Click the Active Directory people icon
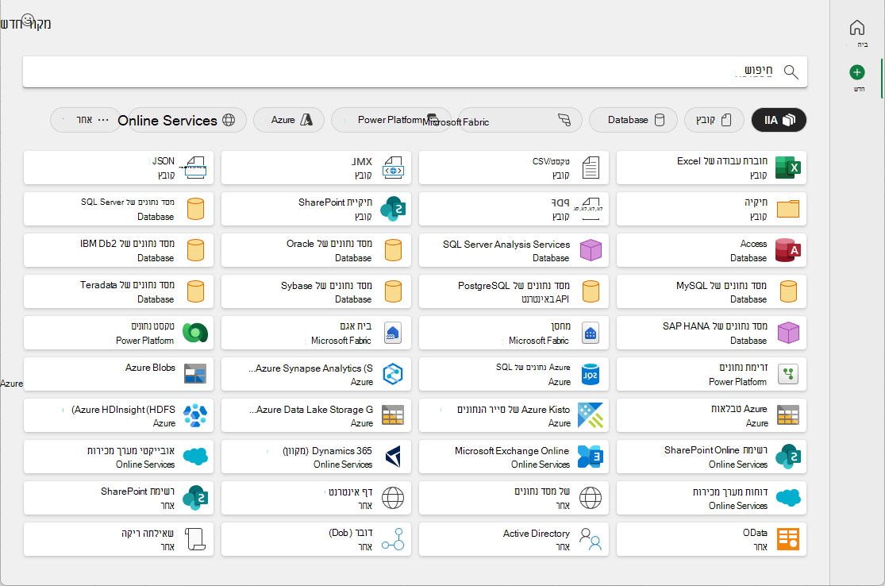 point(591,539)
